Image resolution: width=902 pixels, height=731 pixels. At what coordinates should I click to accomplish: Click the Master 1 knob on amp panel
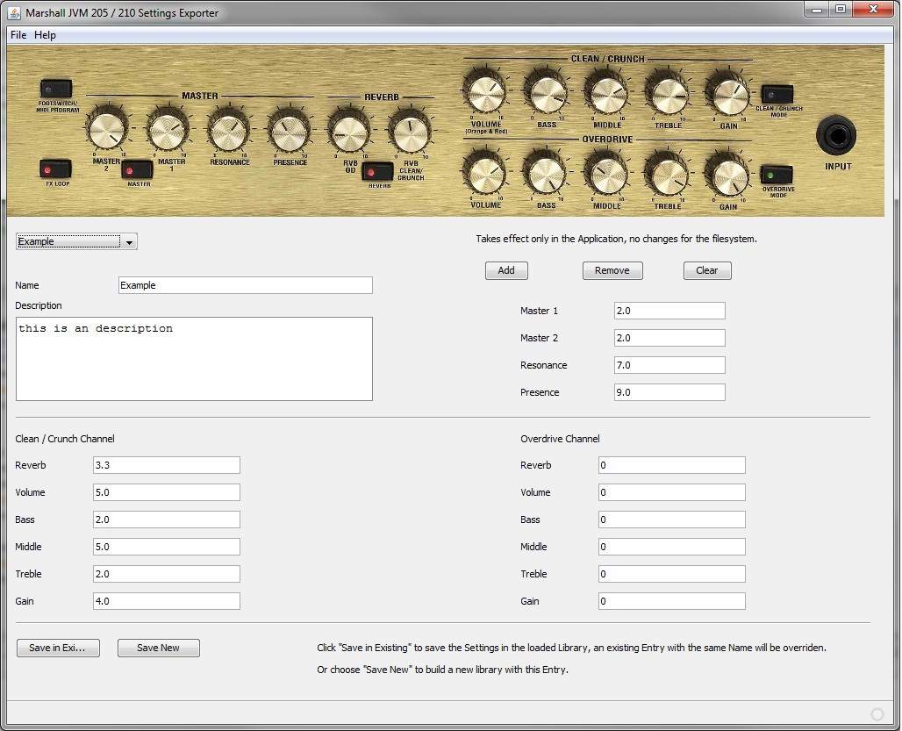coord(168,130)
